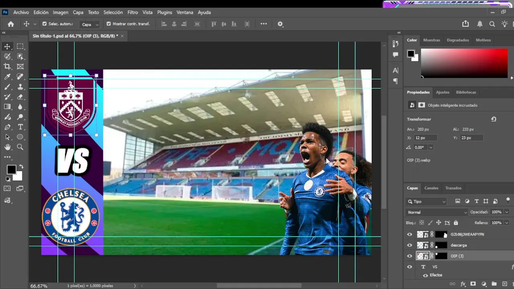This screenshot has height=289, width=514.
Task: Open the Bibliotecas panel tab
Action: (x=466, y=92)
